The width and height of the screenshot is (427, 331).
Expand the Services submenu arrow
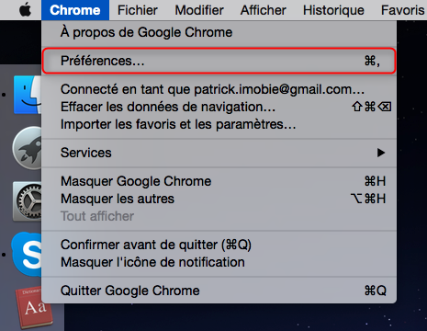coord(381,153)
